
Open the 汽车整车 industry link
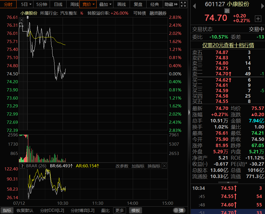point(68,13)
